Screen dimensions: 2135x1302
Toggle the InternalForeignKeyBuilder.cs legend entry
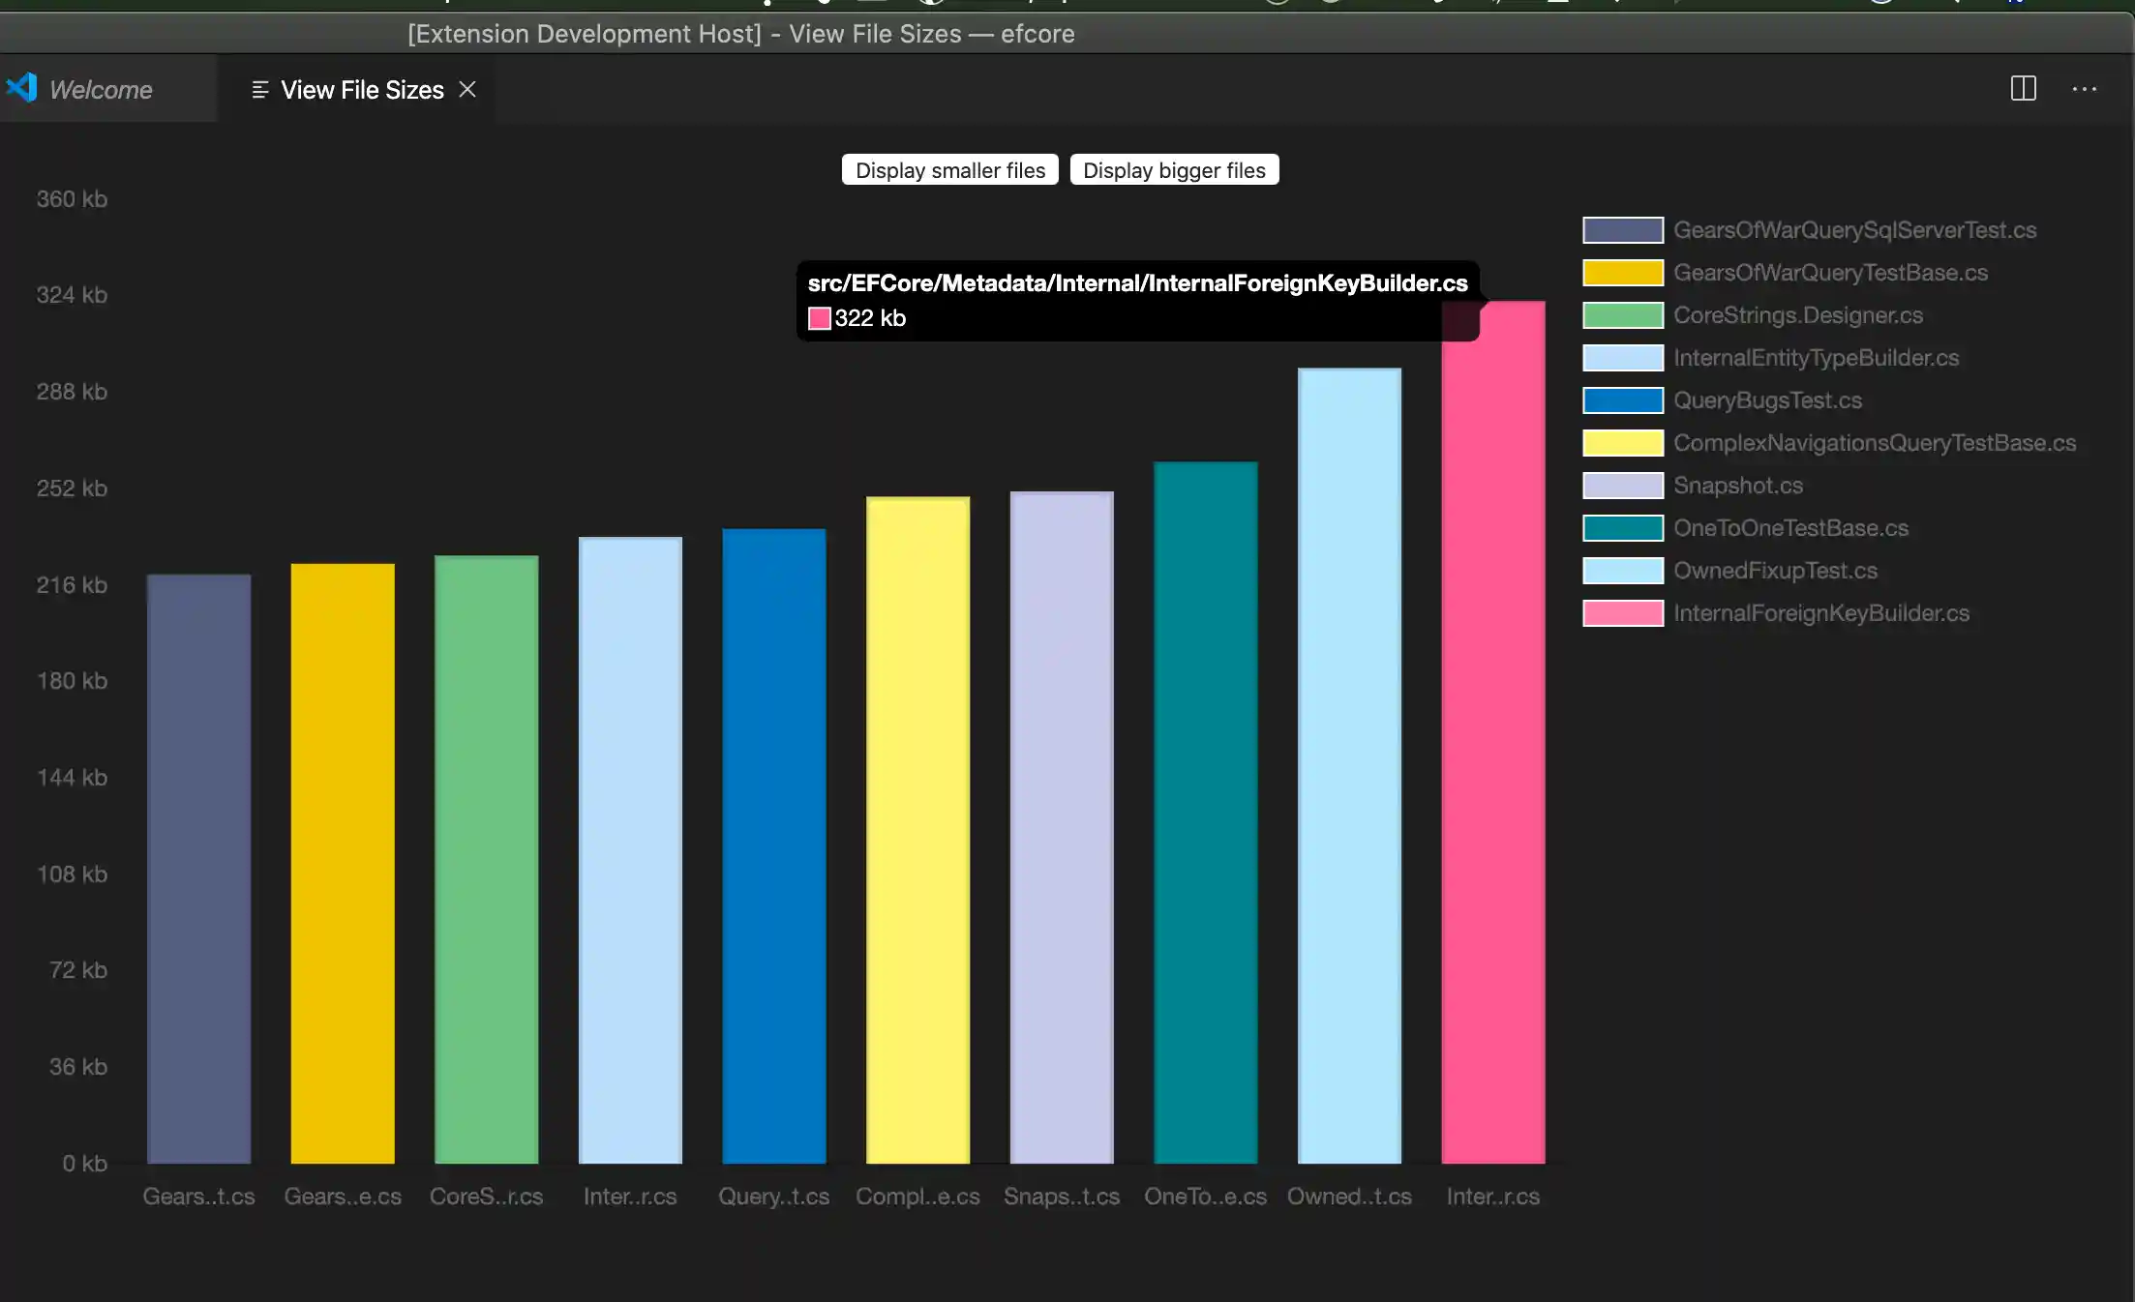tap(1820, 612)
